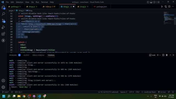
Task: Open the Thunder Client lightning icon
Action: (x=3, y=40)
